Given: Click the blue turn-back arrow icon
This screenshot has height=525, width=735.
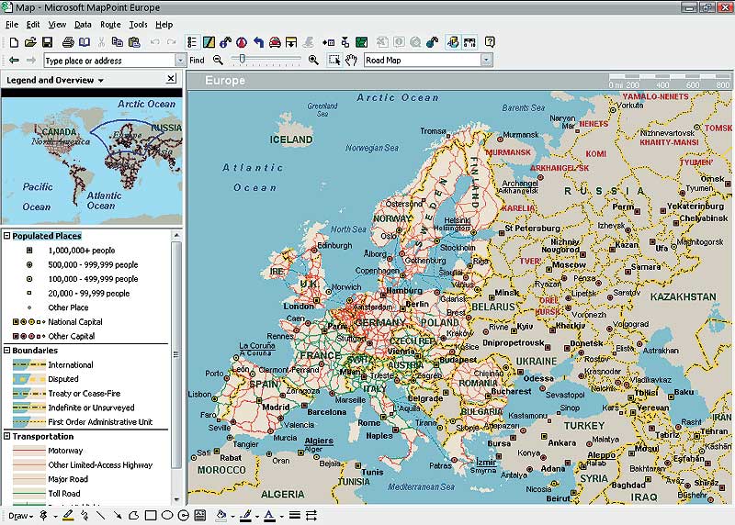Looking at the screenshot, I should (x=258, y=42).
